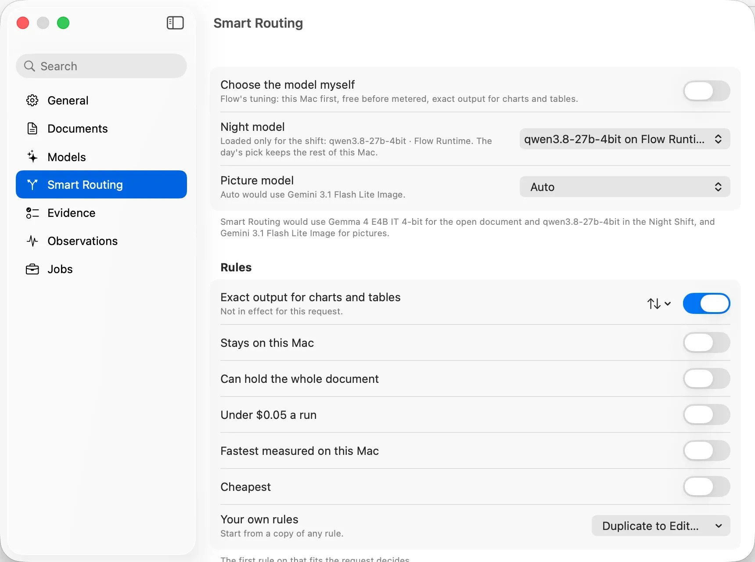Image resolution: width=755 pixels, height=562 pixels.
Task: Click the General gear icon
Action: pyautogui.click(x=32, y=101)
